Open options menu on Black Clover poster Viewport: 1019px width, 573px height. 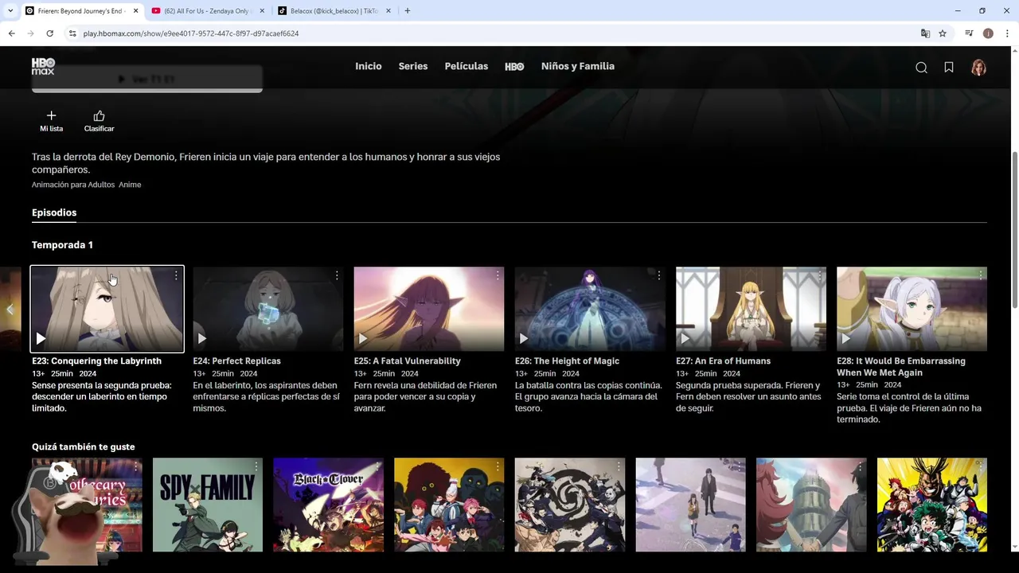click(377, 466)
